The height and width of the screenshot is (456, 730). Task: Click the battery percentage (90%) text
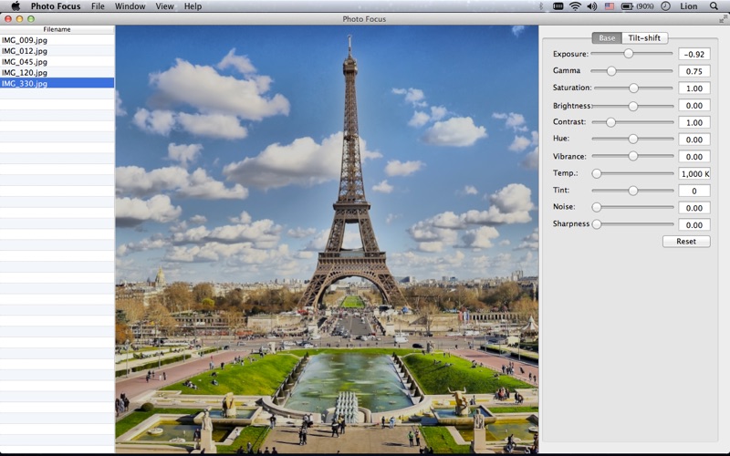tap(645, 6)
